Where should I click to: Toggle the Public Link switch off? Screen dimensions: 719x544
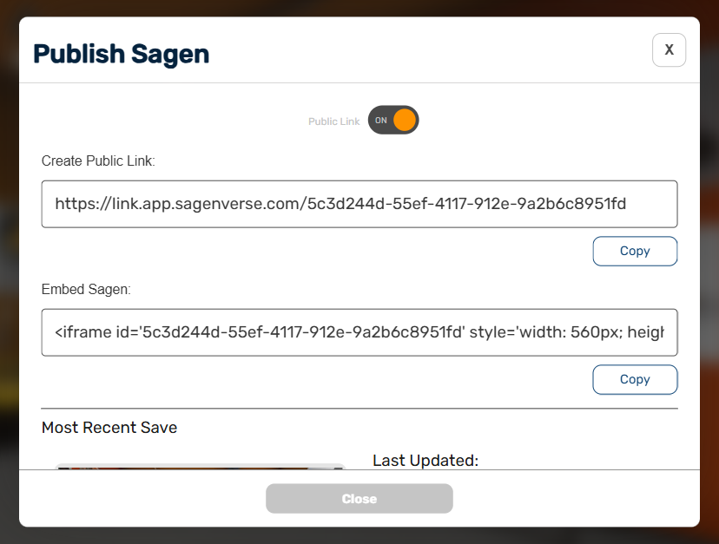(x=393, y=120)
